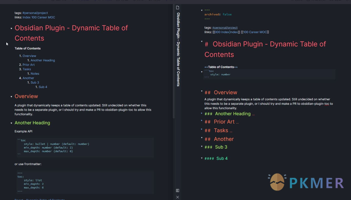Close the pane with the X icon
Image resolution: width=351 pixels, height=200 pixels.
coord(178,197)
